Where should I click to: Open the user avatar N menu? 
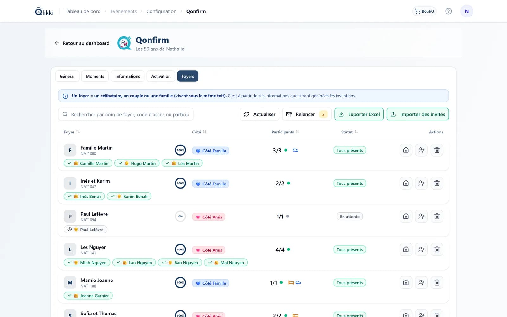click(x=467, y=11)
